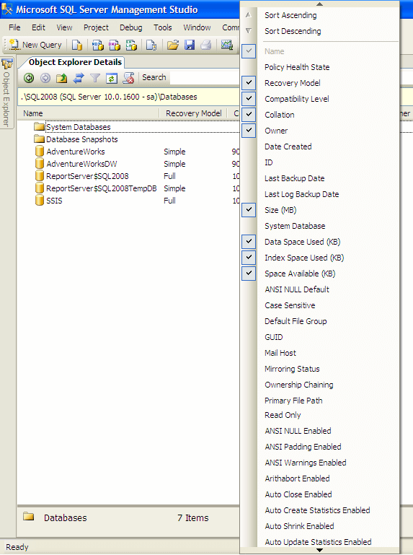Image resolution: width=413 pixels, height=555 pixels.
Task: Click the SSIS database cylinder icon
Action: (40, 201)
